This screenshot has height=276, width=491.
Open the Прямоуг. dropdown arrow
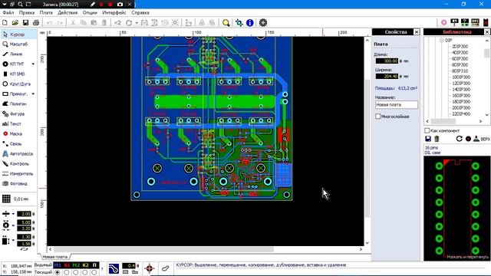[x=33, y=94]
